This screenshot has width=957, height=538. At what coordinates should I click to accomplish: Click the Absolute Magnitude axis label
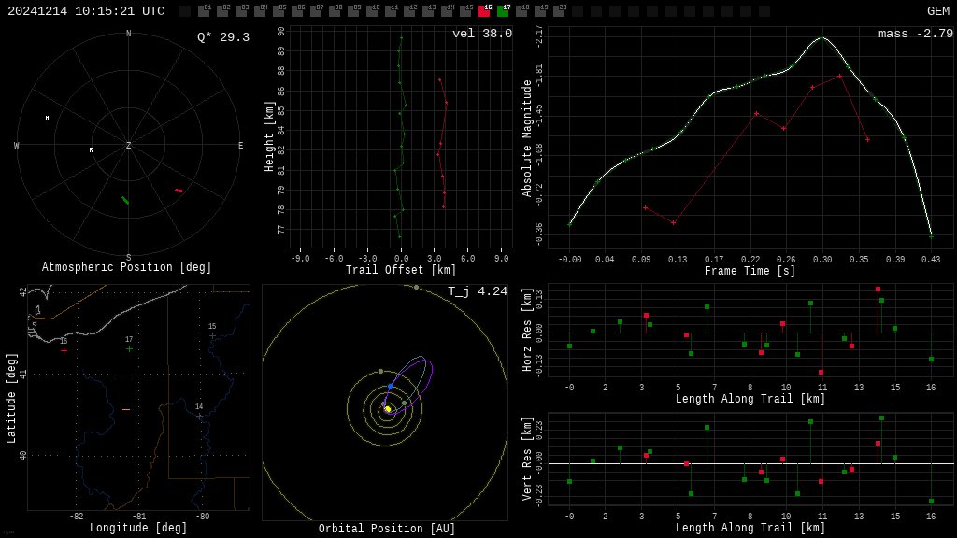click(527, 138)
